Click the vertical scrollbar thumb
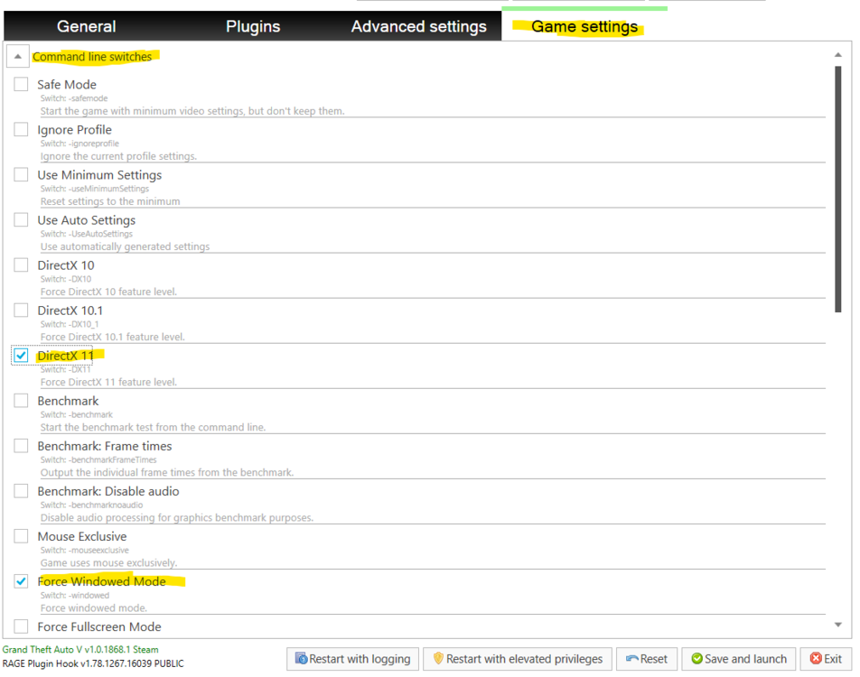Image resolution: width=860 pixels, height=677 pixels. tap(838, 190)
